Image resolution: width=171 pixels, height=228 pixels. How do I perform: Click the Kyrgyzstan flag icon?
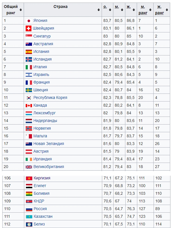29,178
